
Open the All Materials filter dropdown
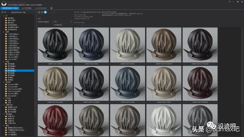(x=63, y=25)
